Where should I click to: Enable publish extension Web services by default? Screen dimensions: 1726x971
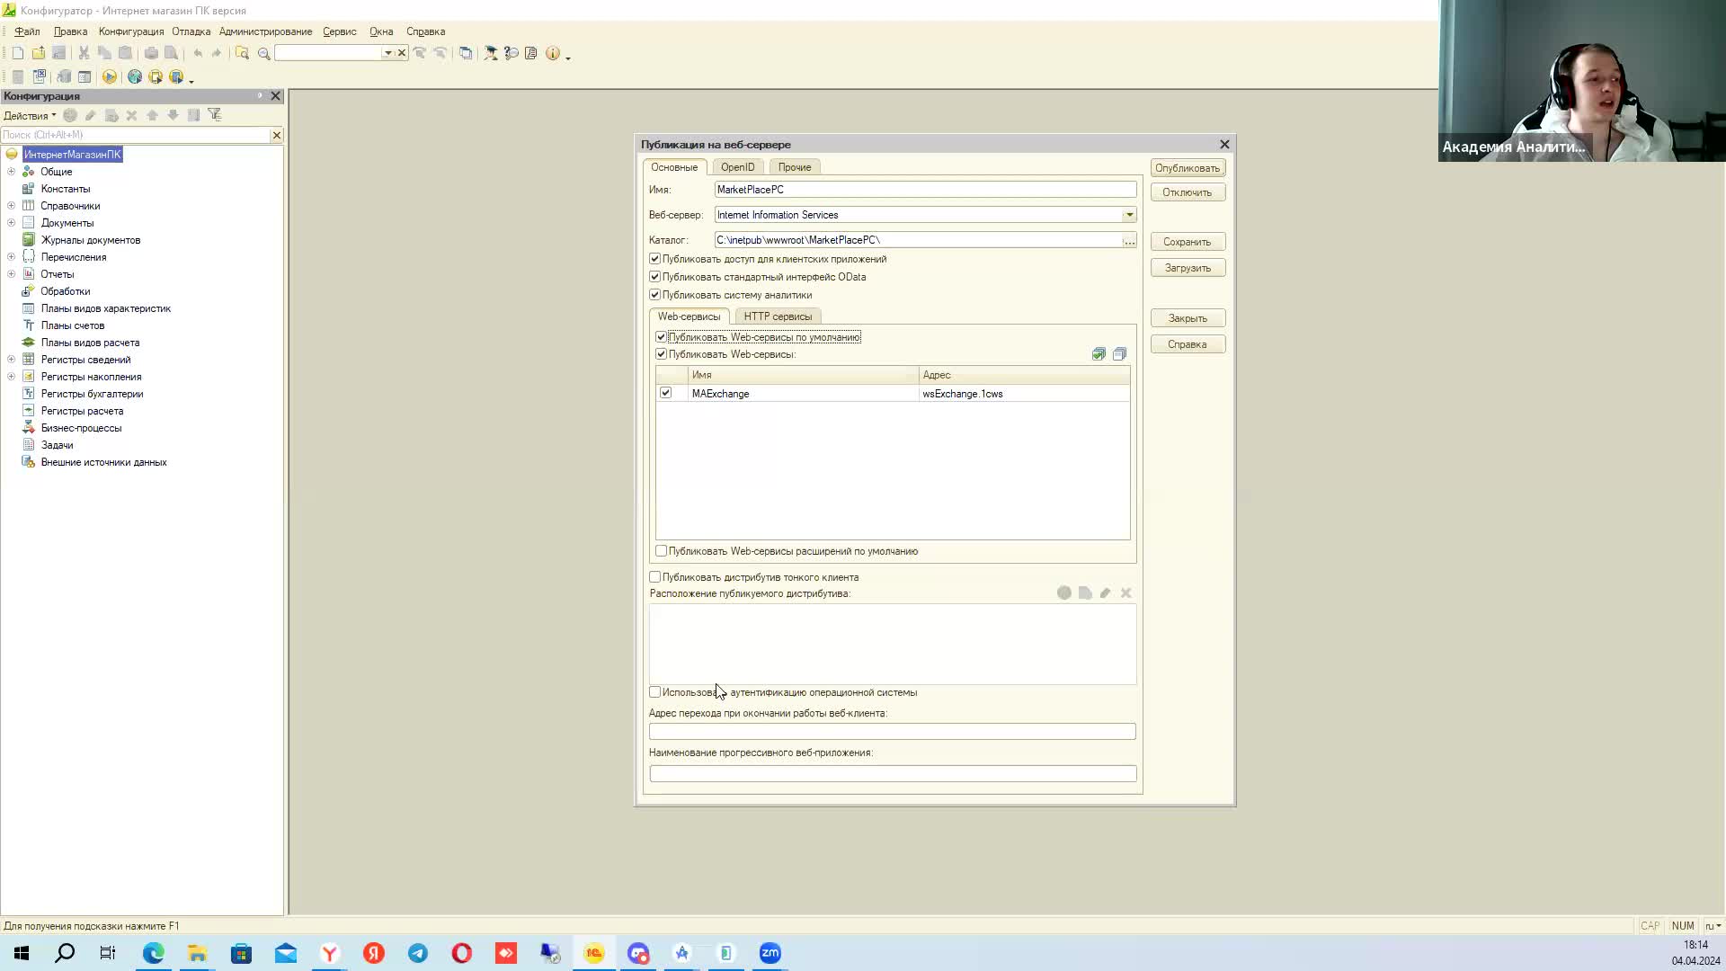click(x=661, y=551)
